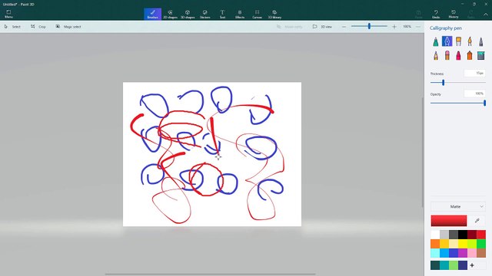
Task: Select the Watercolor brush
Action: pos(470,41)
